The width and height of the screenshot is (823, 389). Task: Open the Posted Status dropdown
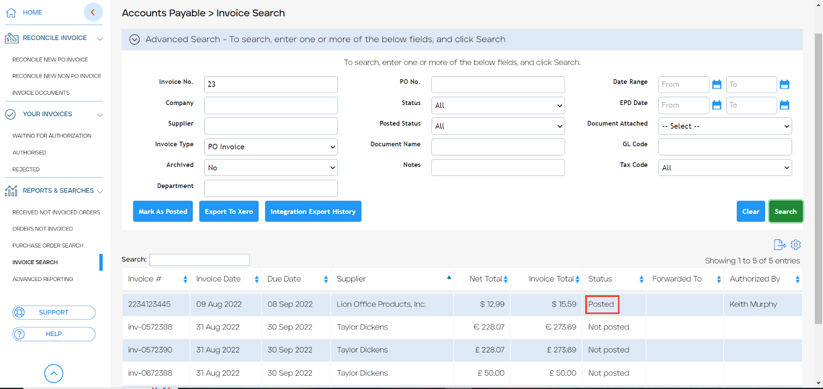(x=498, y=126)
